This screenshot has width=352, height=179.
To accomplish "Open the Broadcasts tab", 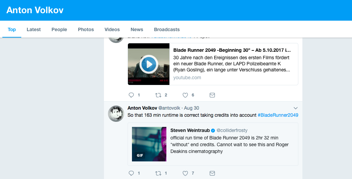I will pos(167,29).
